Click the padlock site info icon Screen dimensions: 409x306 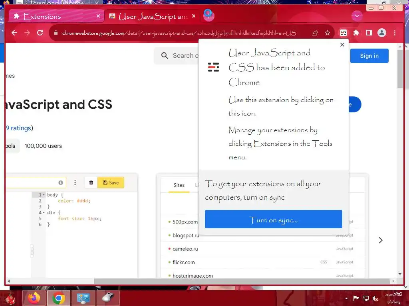(56, 33)
